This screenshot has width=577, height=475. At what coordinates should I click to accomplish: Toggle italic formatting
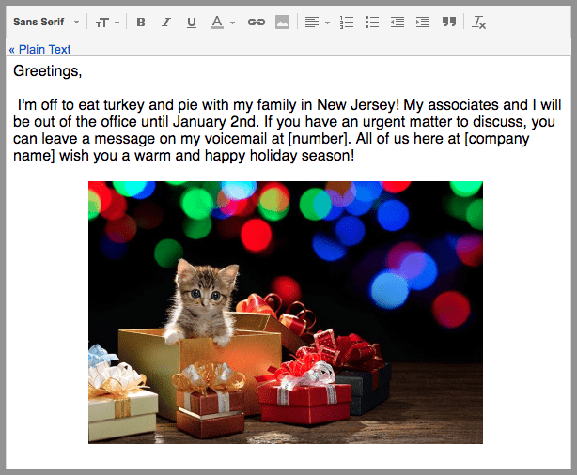pyautogui.click(x=166, y=22)
